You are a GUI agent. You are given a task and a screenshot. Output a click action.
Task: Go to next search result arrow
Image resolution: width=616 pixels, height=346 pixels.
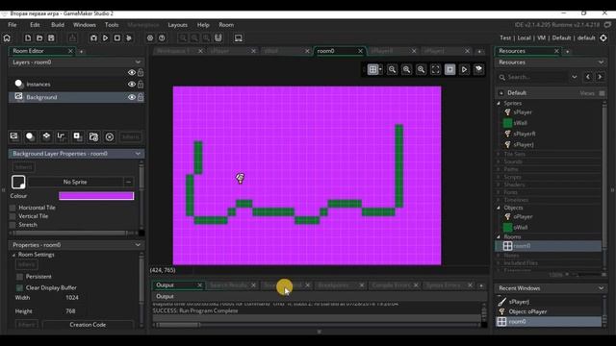click(x=600, y=77)
